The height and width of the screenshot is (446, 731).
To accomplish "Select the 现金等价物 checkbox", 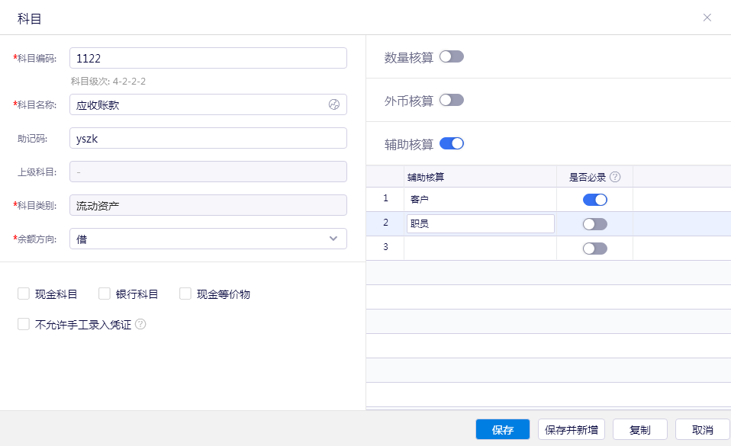I will click(185, 294).
